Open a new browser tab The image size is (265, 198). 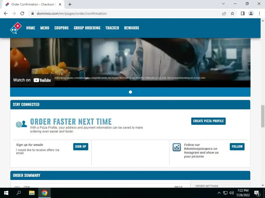[x=70, y=4]
